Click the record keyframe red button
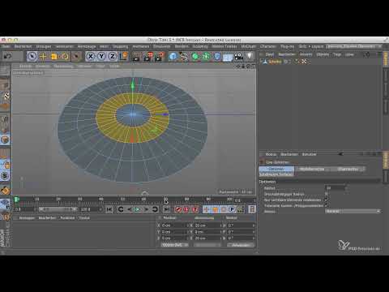The image size is (389, 292). coord(177,209)
